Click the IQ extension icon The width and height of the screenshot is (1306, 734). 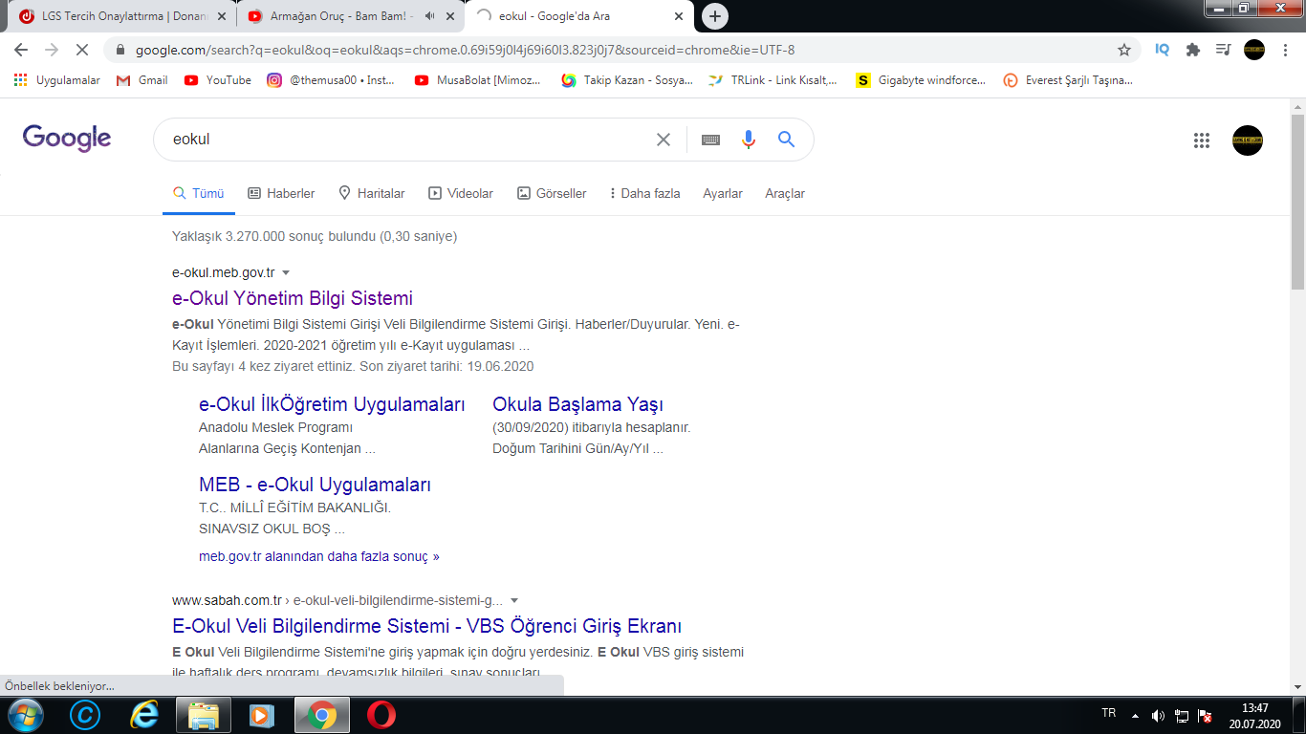1161,49
